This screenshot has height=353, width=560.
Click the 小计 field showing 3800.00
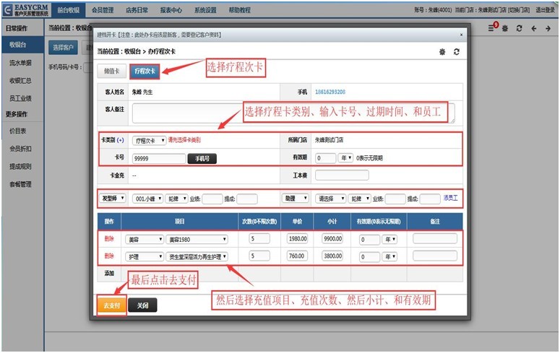(332, 256)
